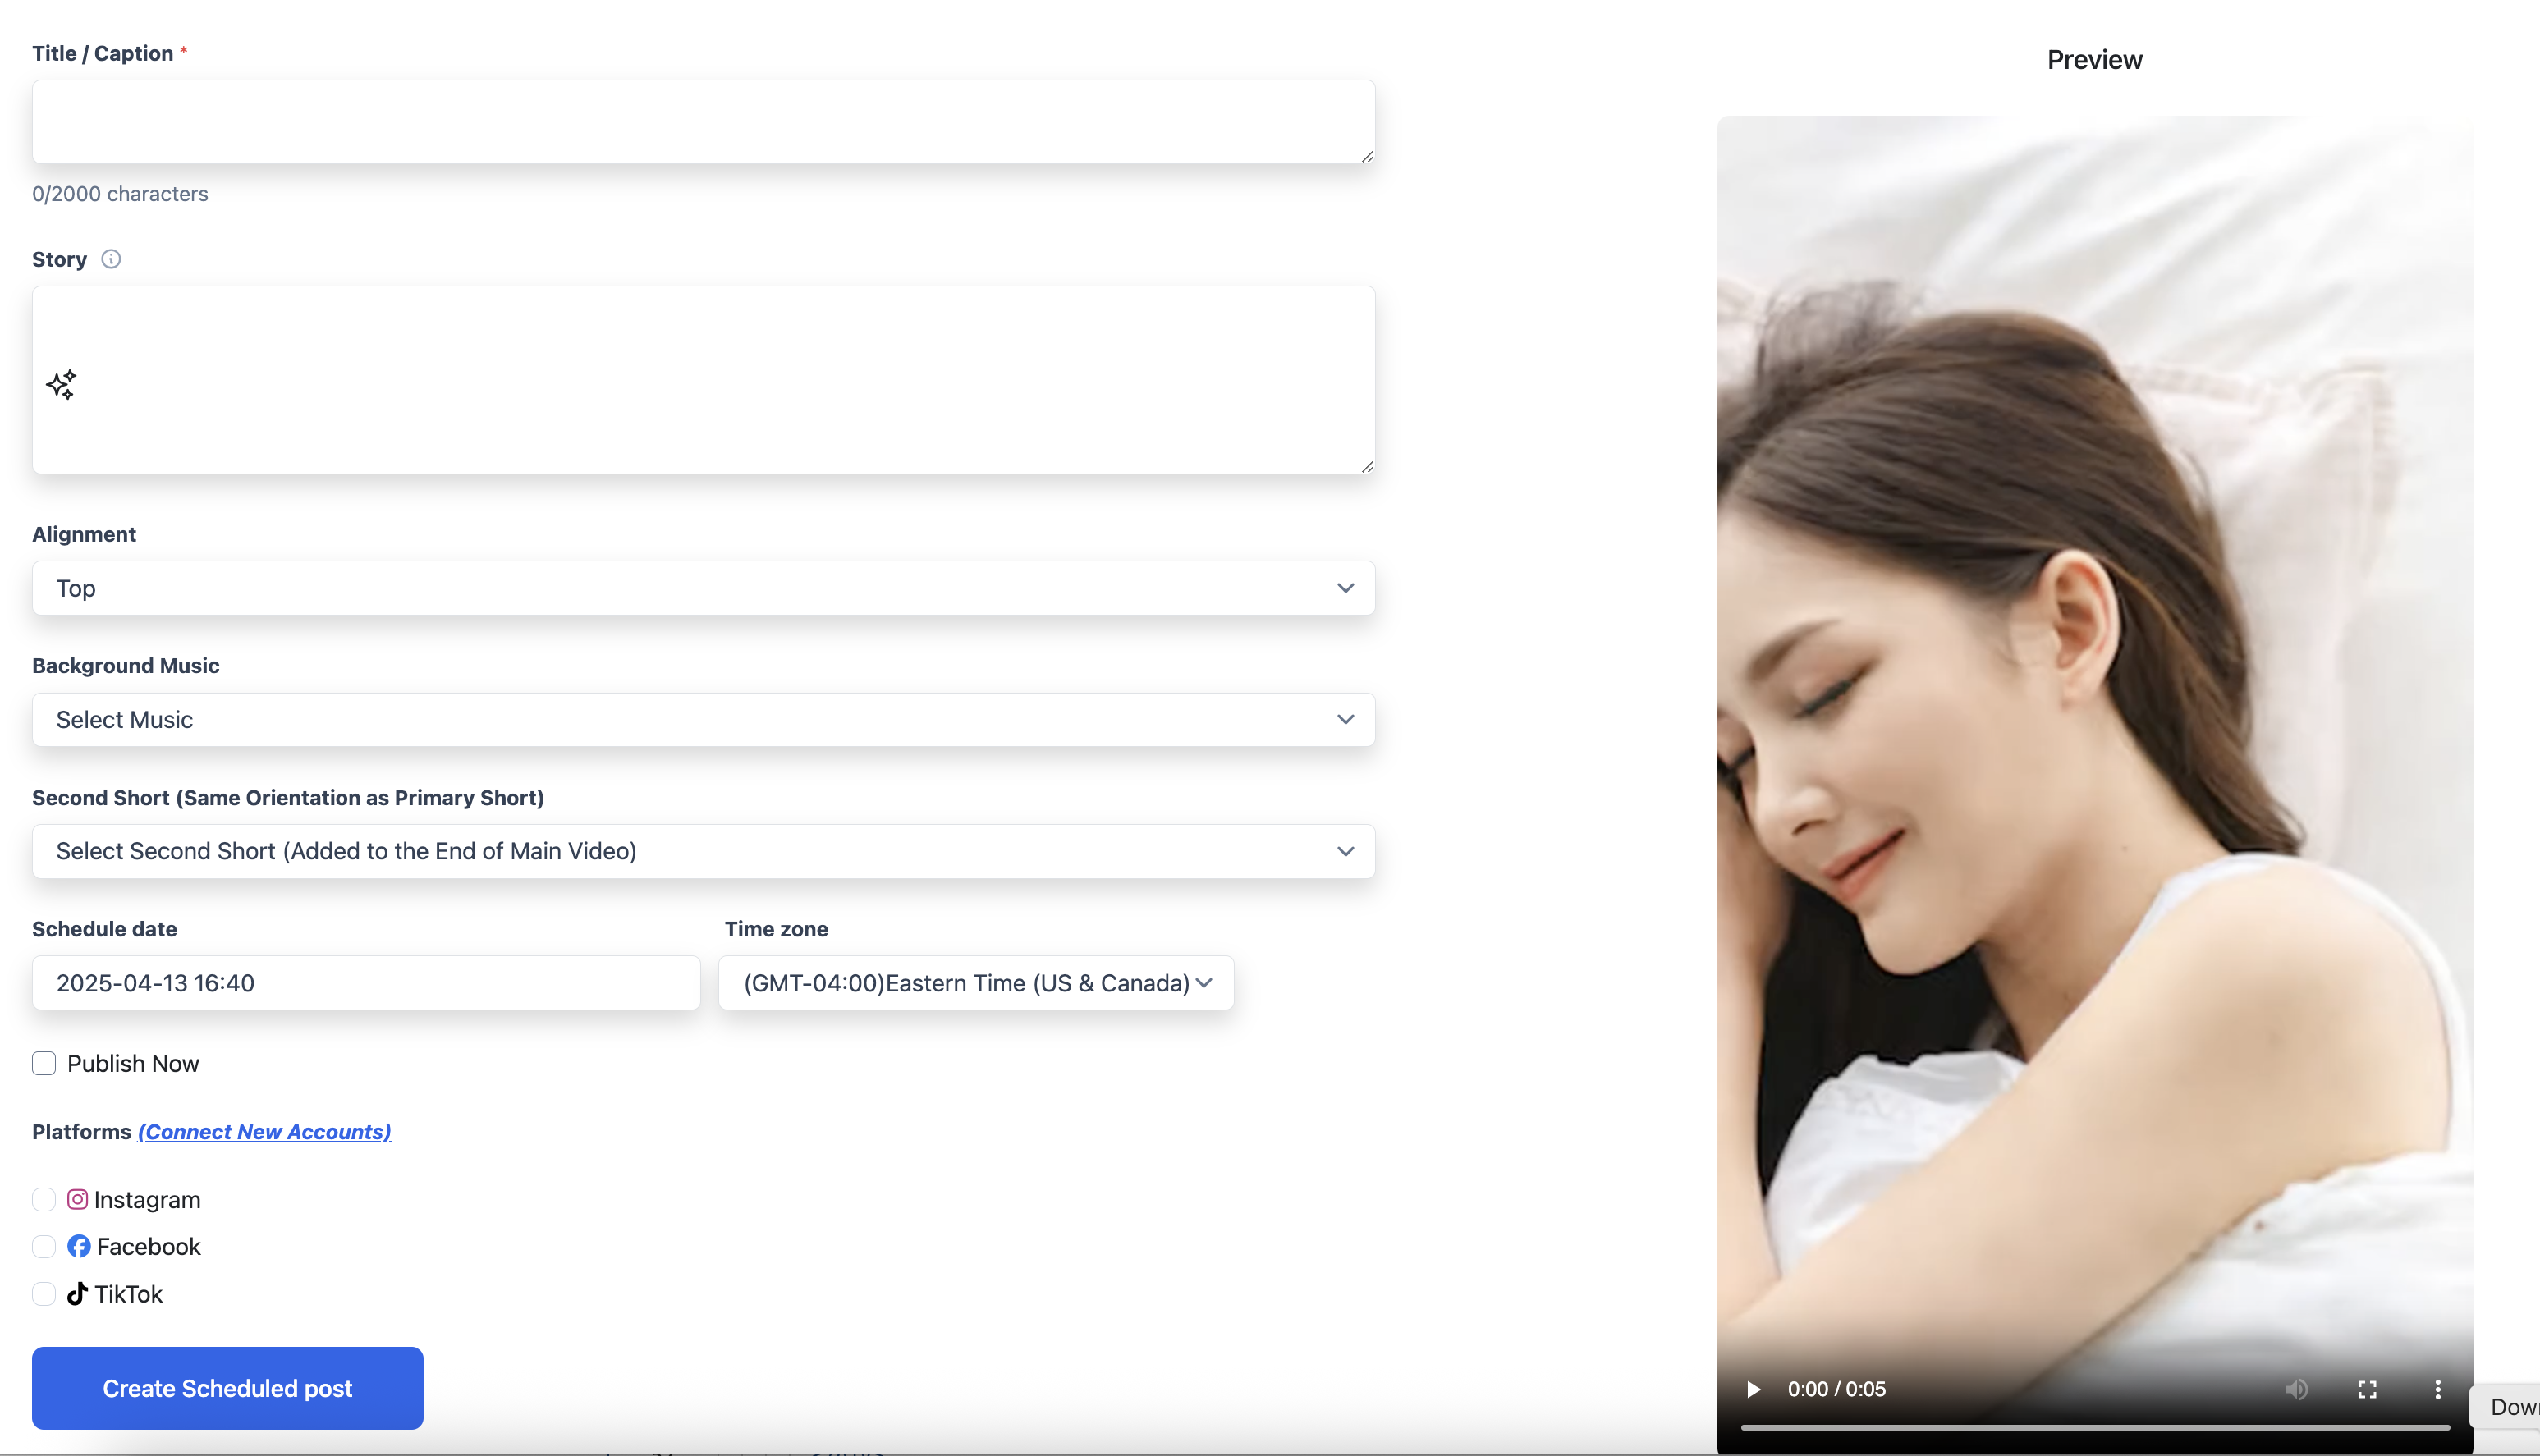Click the Instagram logo icon

(x=77, y=1199)
